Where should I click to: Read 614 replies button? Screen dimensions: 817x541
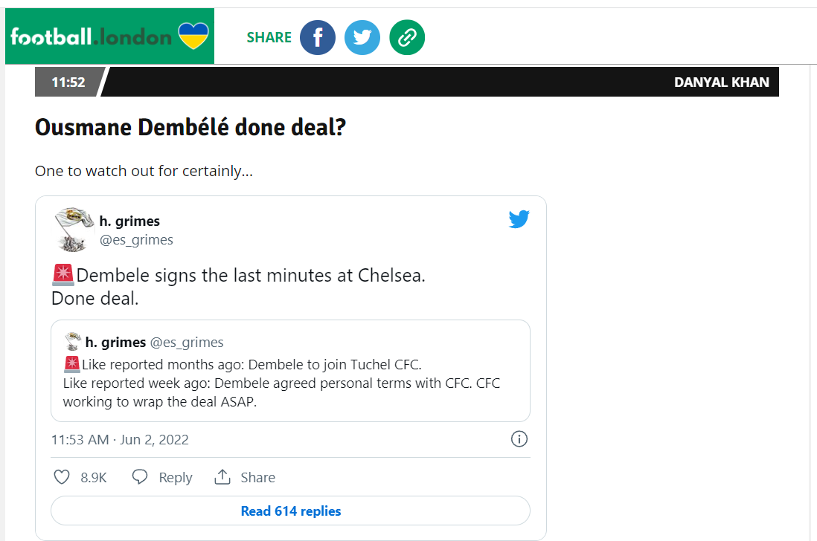[290, 511]
